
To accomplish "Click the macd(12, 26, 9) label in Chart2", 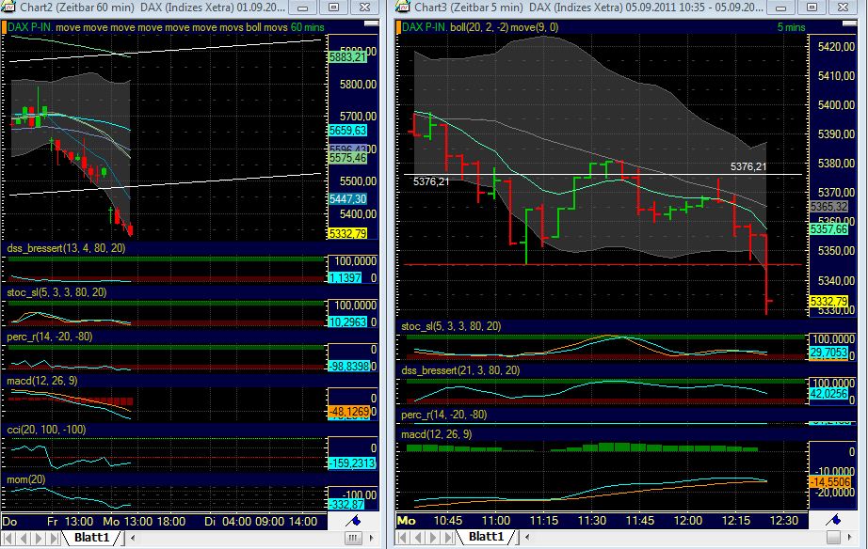I will tap(42, 381).
